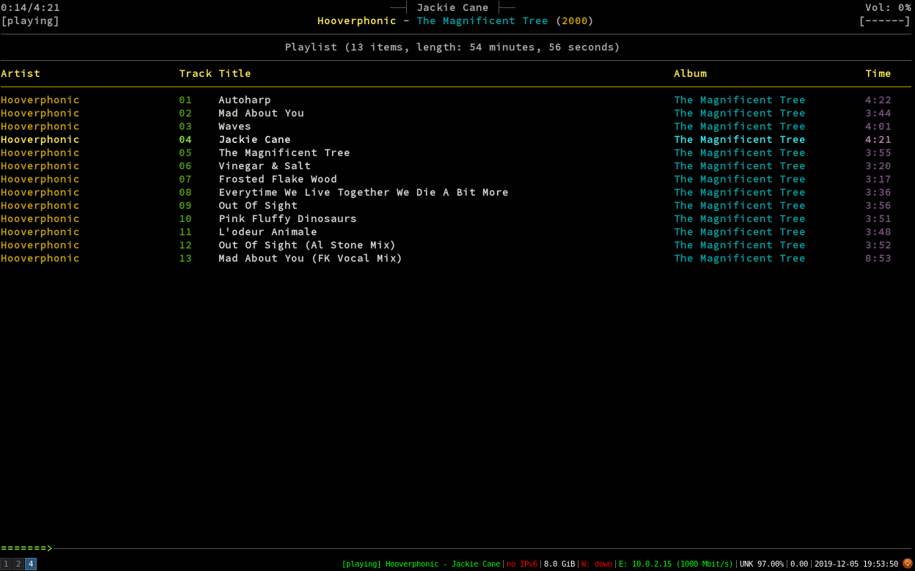The width and height of the screenshot is (915, 571).
Task: Select the song Waves
Action: [235, 126]
